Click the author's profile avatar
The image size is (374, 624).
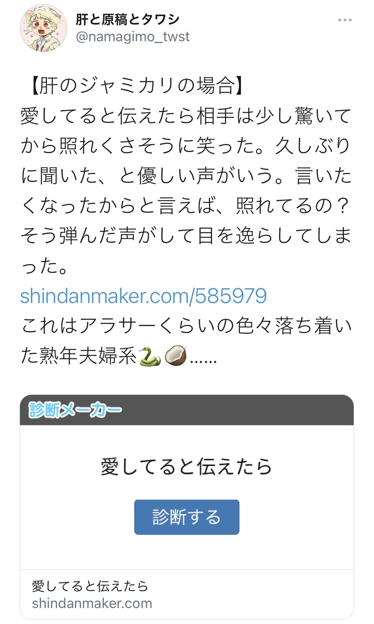click(x=43, y=28)
